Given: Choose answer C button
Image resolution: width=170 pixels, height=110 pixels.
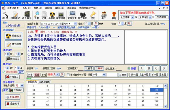Looking at the screenshot, I should tap(156, 68).
